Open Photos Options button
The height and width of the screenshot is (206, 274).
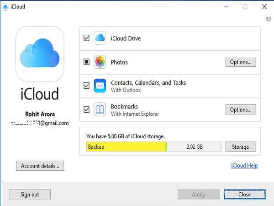pyautogui.click(x=240, y=62)
